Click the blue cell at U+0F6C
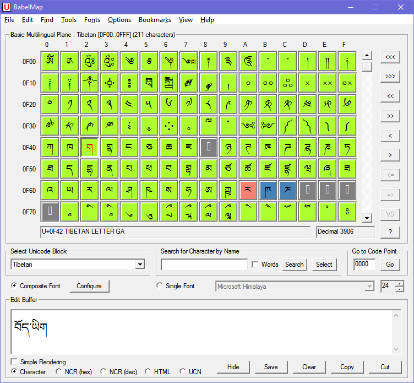 click(287, 190)
